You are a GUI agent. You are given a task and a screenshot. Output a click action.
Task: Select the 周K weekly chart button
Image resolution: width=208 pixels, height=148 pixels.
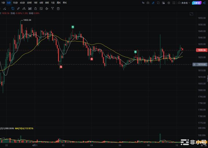tap(59, 3)
